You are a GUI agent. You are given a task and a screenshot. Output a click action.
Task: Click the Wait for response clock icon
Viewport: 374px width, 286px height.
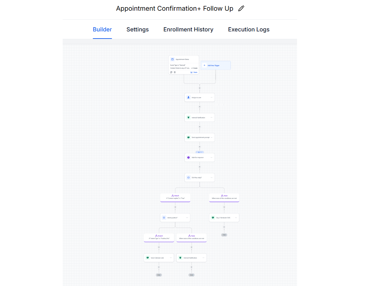tap(188, 157)
